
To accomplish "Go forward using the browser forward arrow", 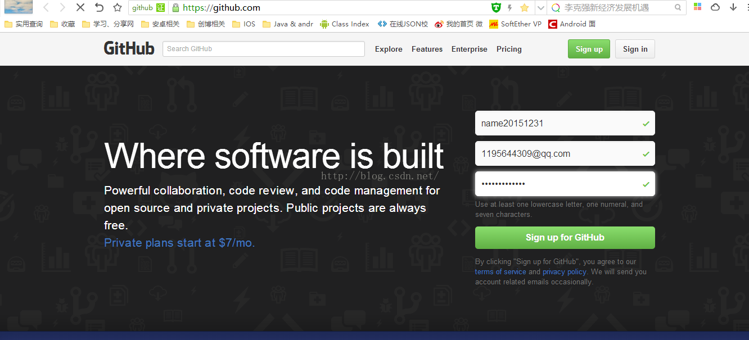I will tap(62, 7).
